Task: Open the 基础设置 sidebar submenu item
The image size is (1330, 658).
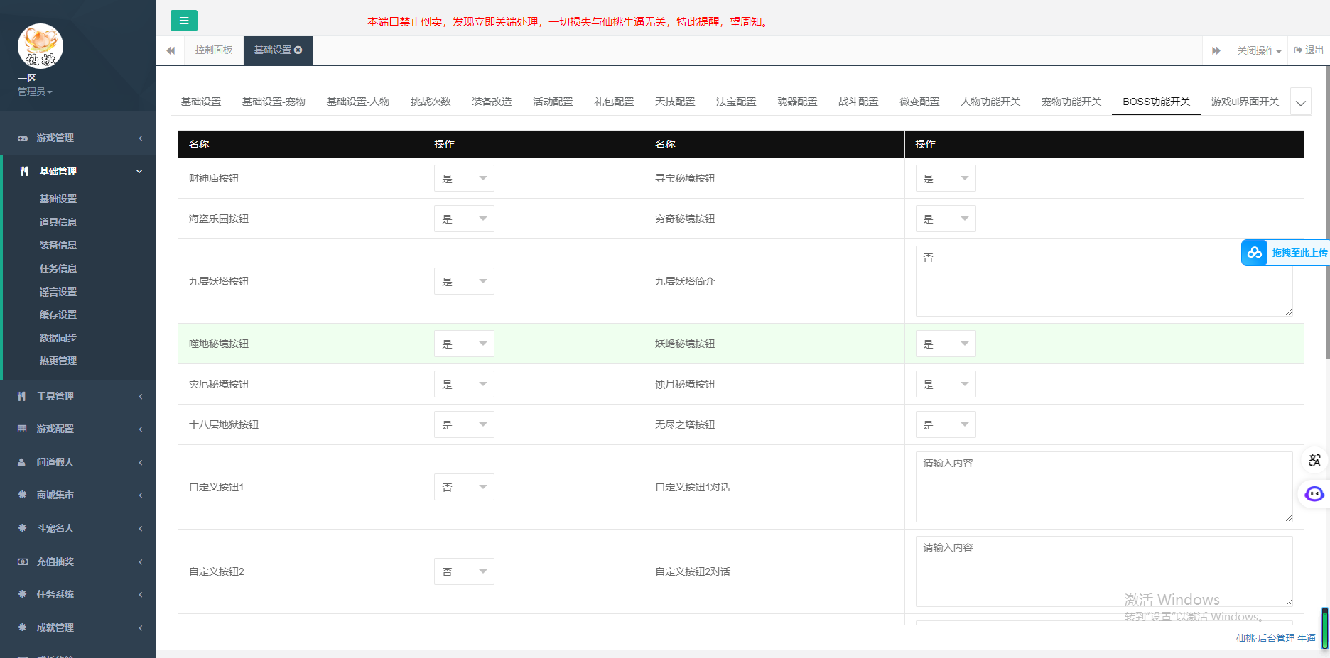Action: (58, 199)
